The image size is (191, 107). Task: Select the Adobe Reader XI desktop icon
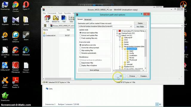coord(16,83)
